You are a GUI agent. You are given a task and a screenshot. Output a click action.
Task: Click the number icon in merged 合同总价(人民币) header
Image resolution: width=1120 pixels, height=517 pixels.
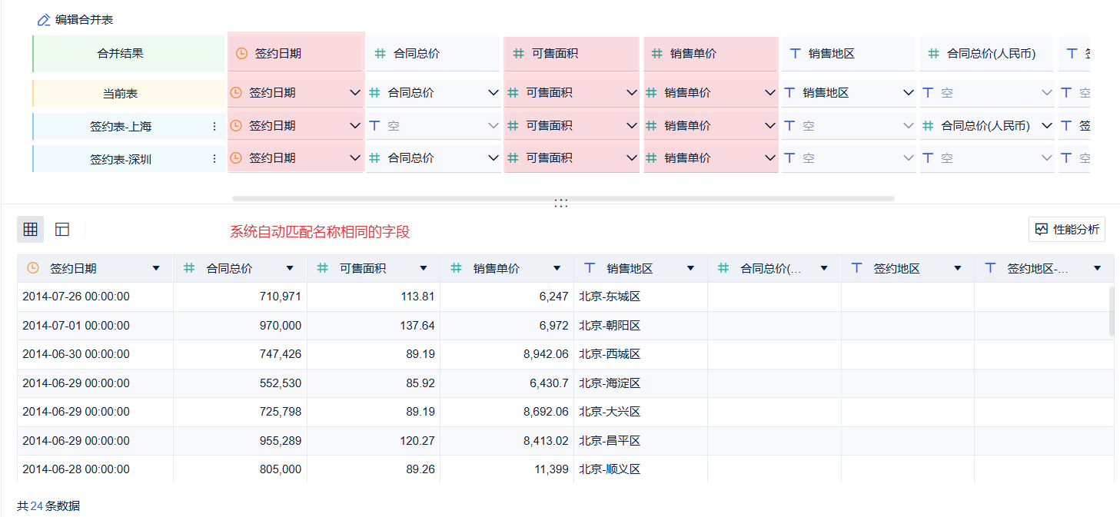[x=933, y=54]
